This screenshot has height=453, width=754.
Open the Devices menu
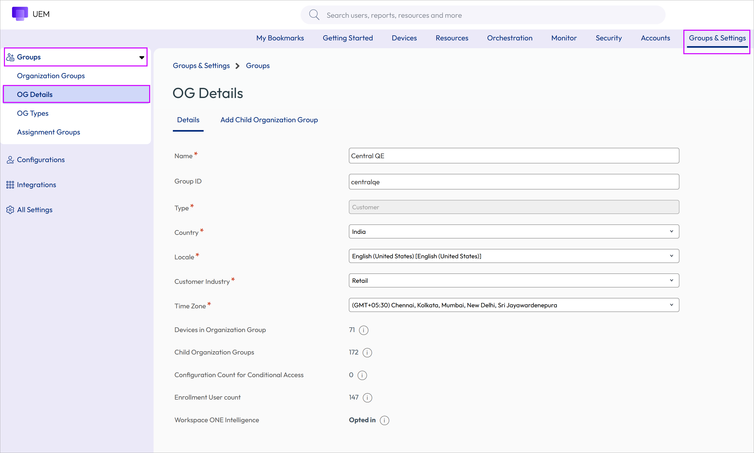pyautogui.click(x=404, y=38)
